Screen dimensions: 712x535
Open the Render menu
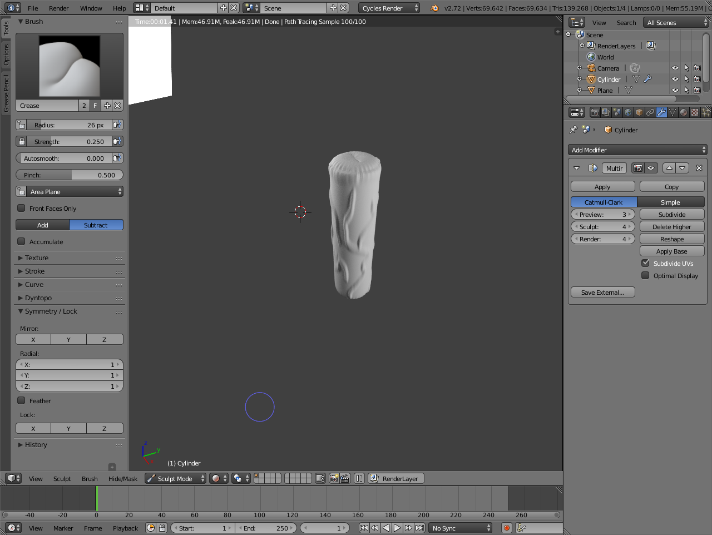click(58, 8)
